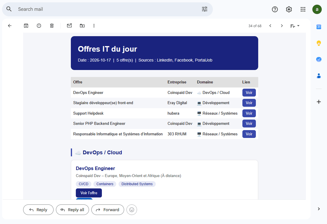The height and width of the screenshot is (224, 327).
Task: Click the '34 of 68' counter
Action: [255, 26]
